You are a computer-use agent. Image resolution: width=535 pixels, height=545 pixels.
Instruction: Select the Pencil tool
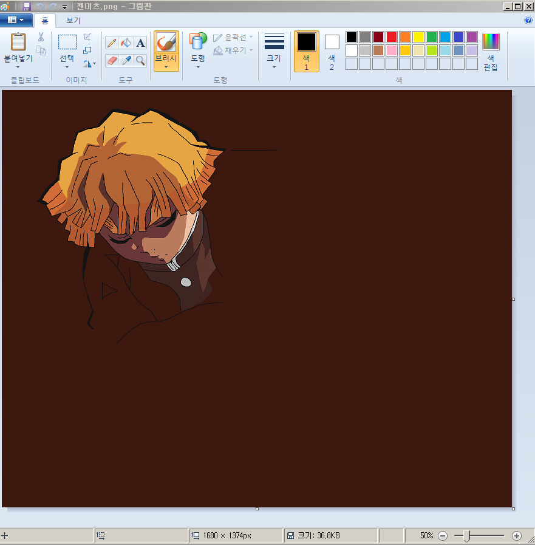pyautogui.click(x=112, y=43)
